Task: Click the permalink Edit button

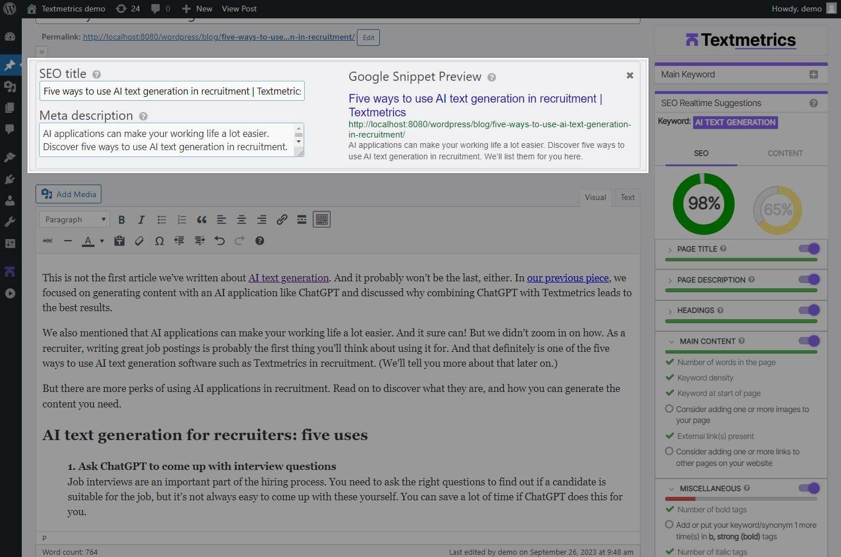Action: (368, 37)
